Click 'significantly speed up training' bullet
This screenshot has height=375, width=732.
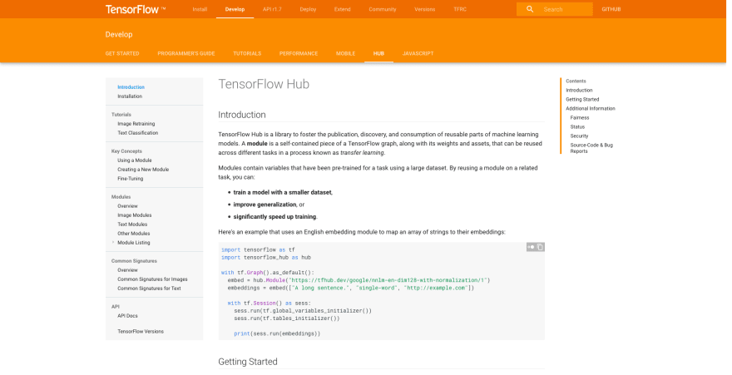point(275,217)
